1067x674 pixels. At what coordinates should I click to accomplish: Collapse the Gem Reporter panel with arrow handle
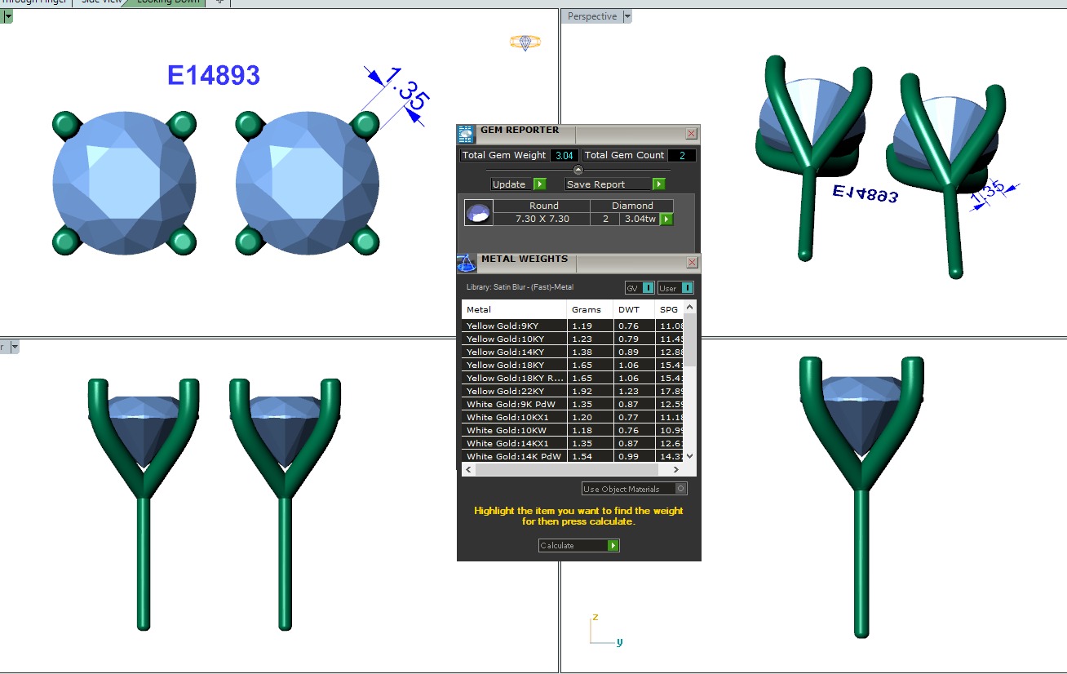click(x=578, y=170)
